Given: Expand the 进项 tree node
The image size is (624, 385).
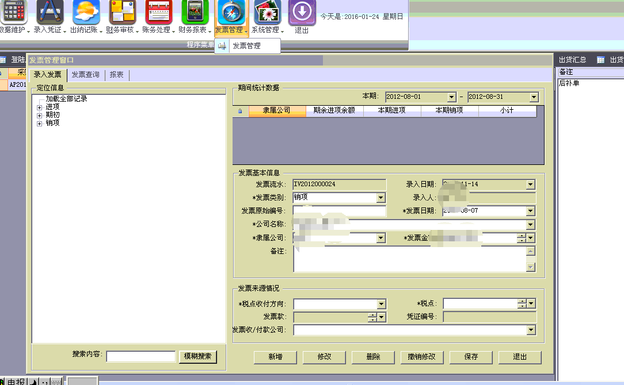Looking at the screenshot, I should (x=40, y=107).
